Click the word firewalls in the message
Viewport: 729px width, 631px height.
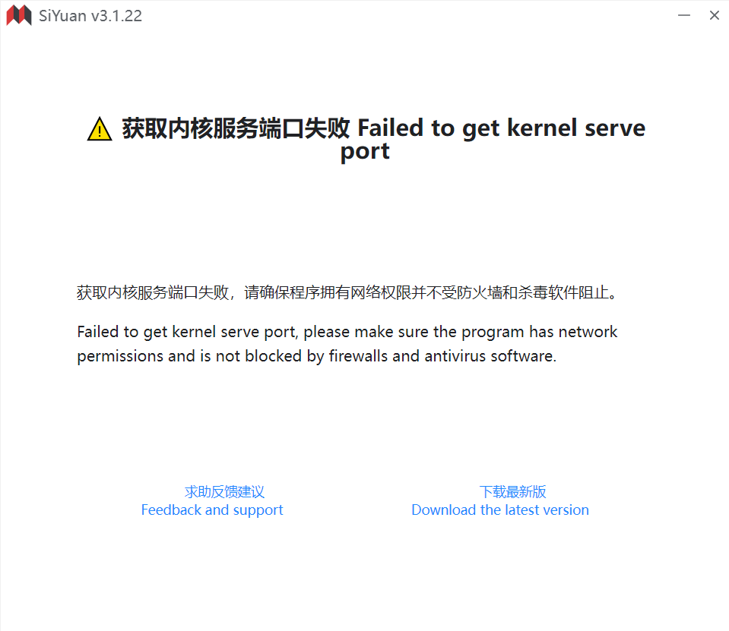point(359,356)
